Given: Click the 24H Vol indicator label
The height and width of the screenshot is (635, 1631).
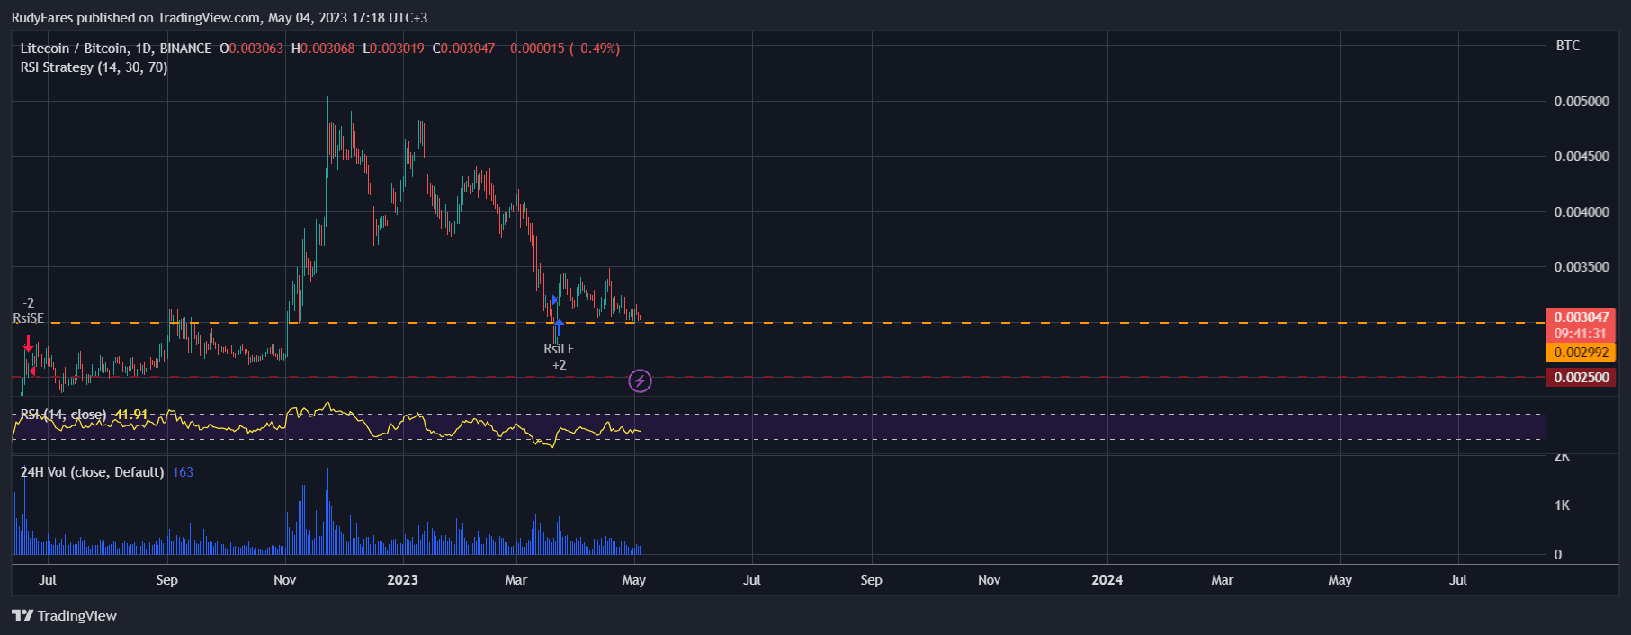Looking at the screenshot, I should (x=92, y=472).
